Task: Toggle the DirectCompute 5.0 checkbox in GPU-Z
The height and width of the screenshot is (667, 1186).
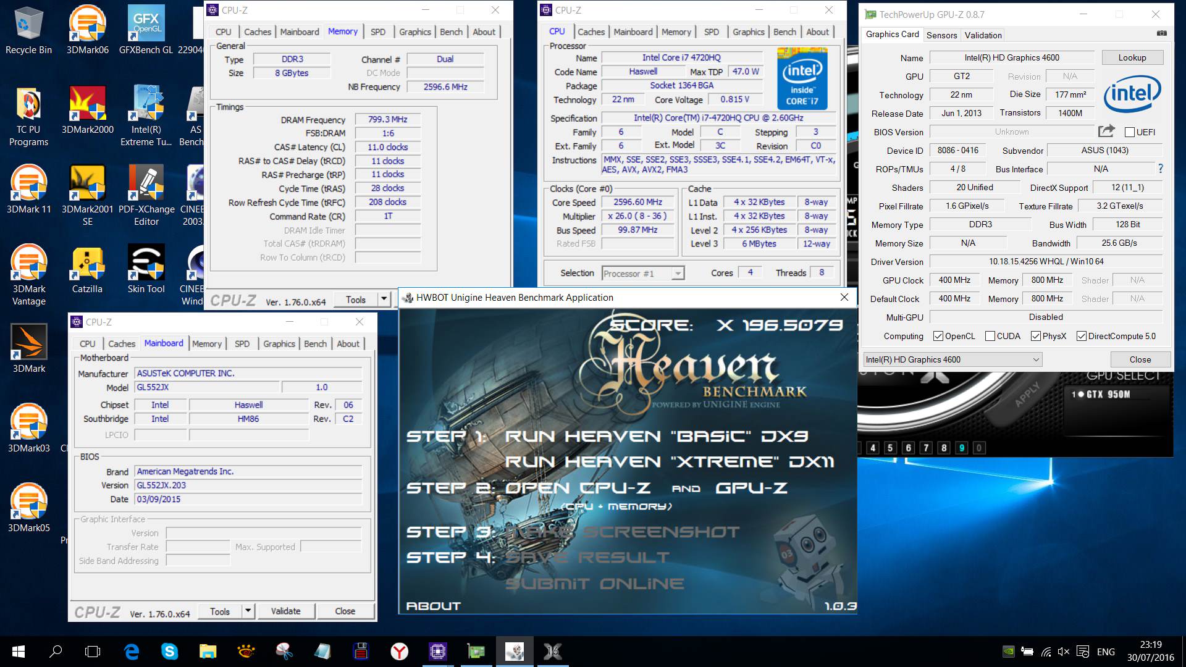Action: click(1082, 336)
